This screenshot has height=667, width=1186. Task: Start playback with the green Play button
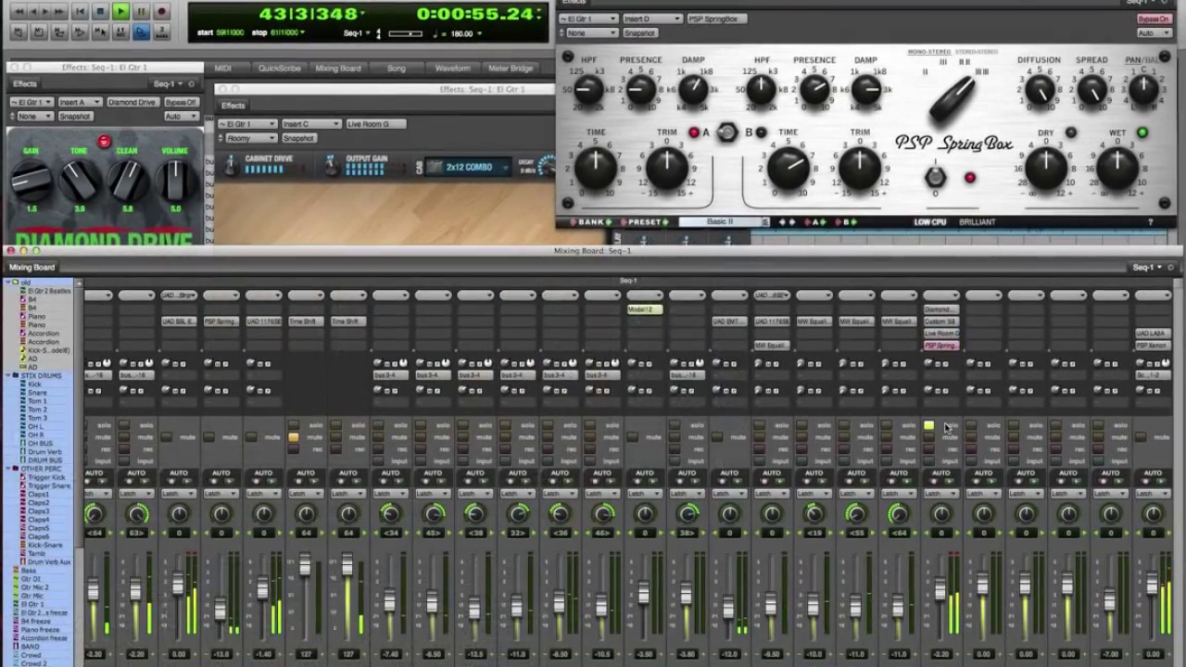coord(120,12)
